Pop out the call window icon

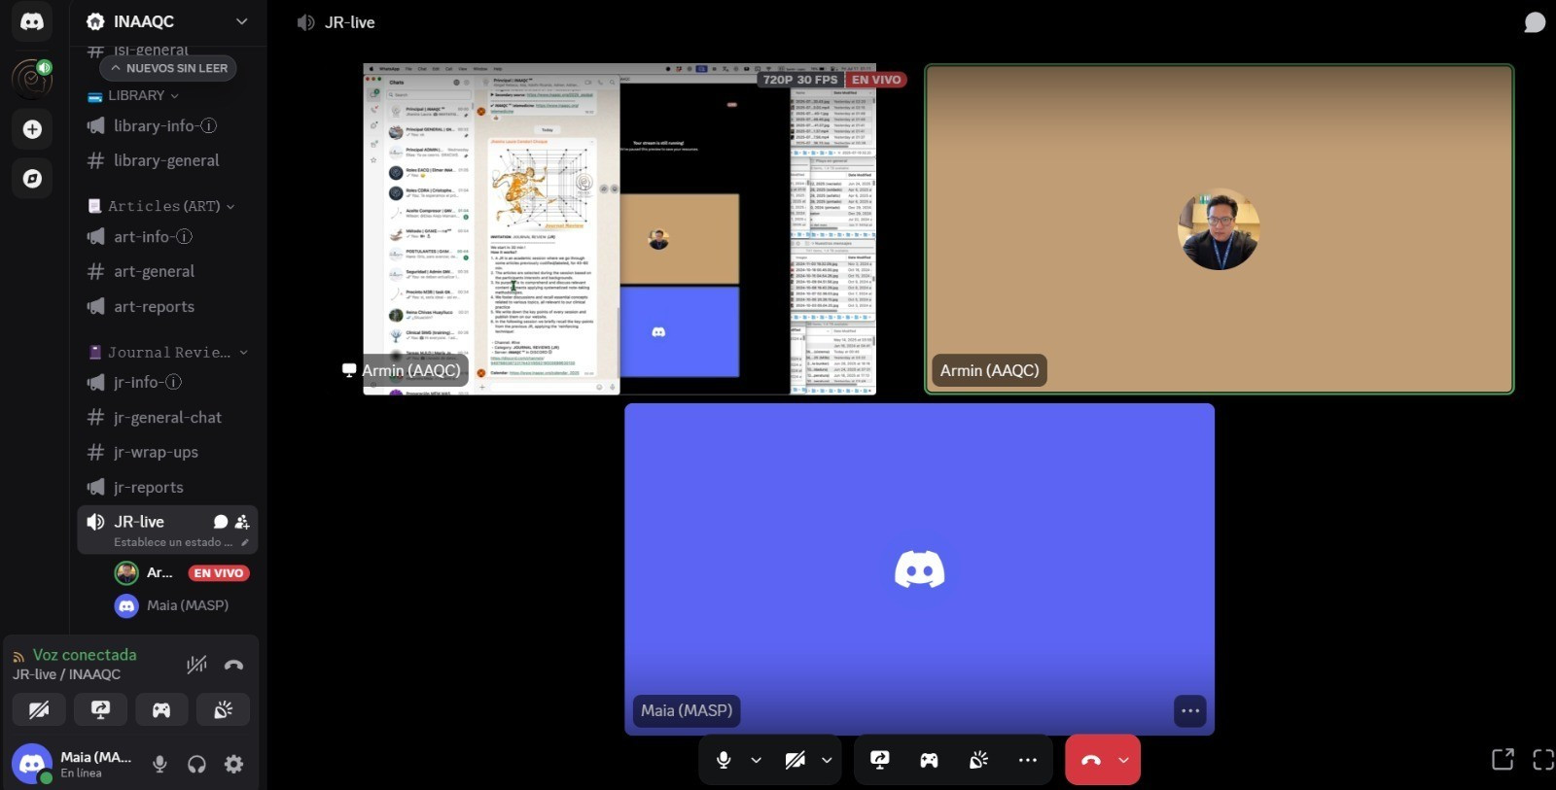[1503, 760]
